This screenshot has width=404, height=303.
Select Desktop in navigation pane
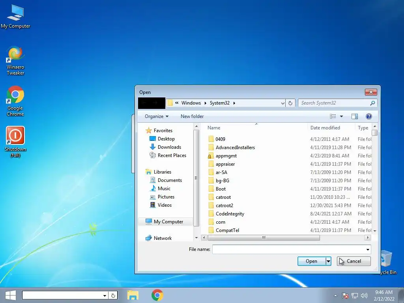[162, 139]
